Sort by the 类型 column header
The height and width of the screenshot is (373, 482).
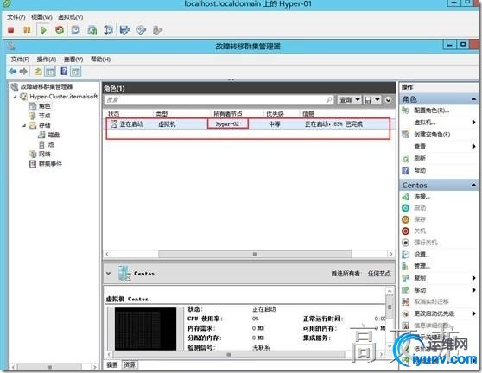pos(162,114)
